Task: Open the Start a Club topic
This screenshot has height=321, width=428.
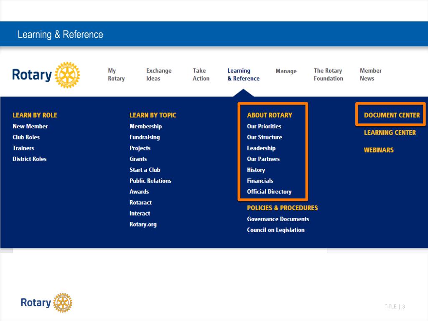Action: pyautogui.click(x=145, y=170)
